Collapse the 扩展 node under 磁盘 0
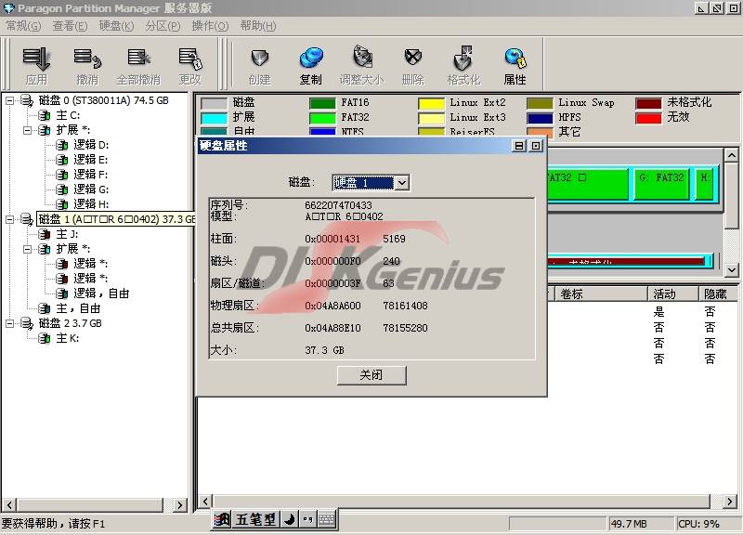Viewport: 743px width, 535px height. (x=28, y=130)
